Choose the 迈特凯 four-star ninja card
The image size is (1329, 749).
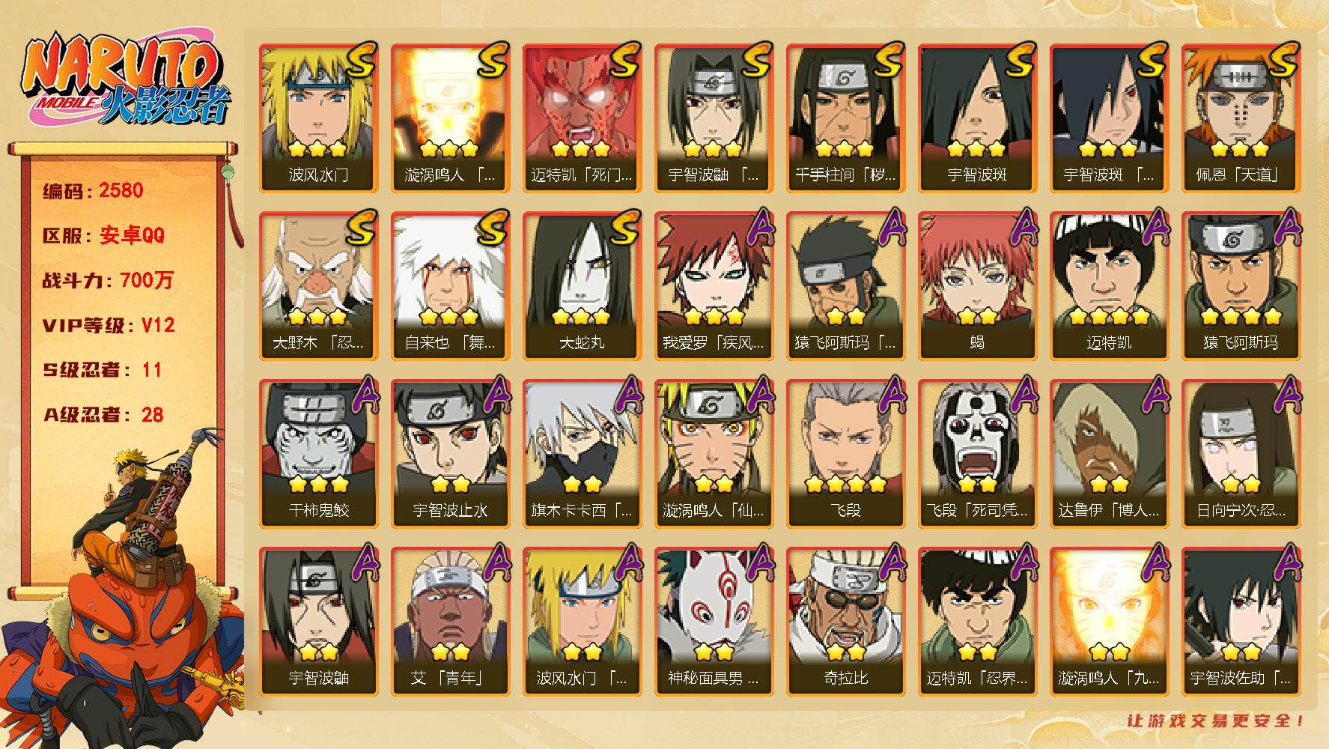1109,286
